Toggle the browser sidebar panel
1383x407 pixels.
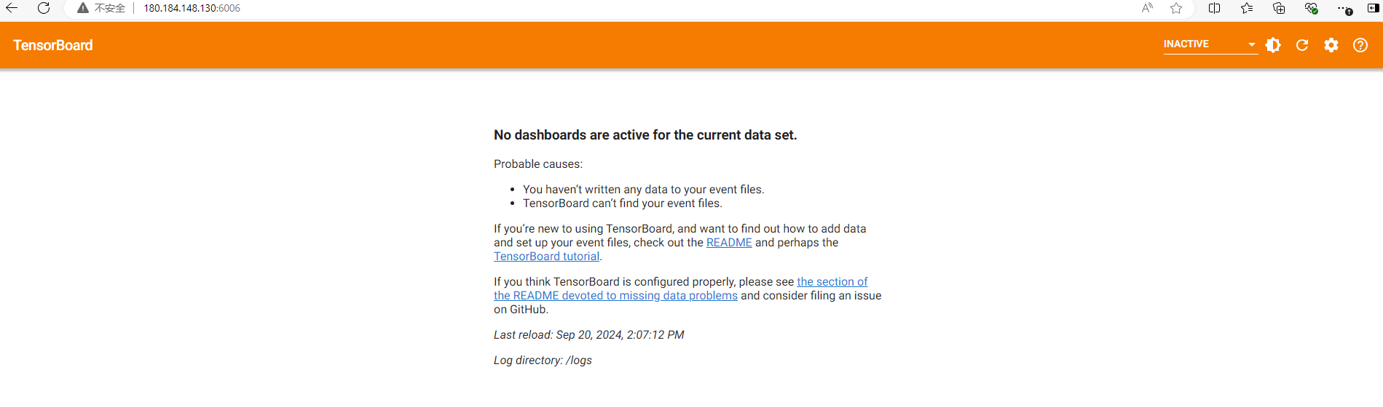pyautogui.click(x=1373, y=8)
